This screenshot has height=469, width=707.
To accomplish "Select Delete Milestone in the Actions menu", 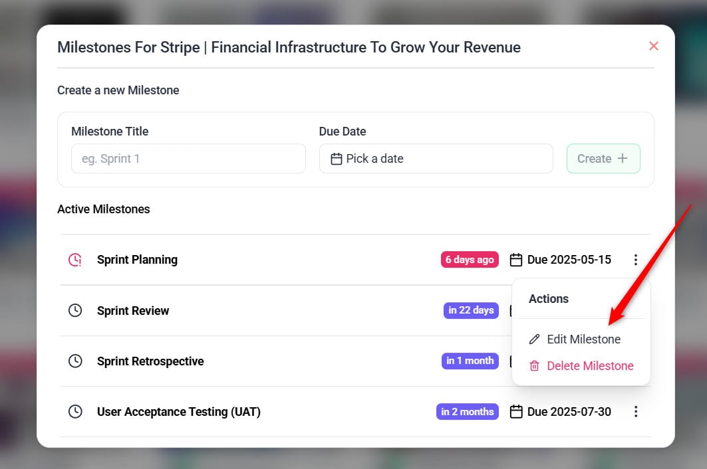I will pyautogui.click(x=590, y=366).
